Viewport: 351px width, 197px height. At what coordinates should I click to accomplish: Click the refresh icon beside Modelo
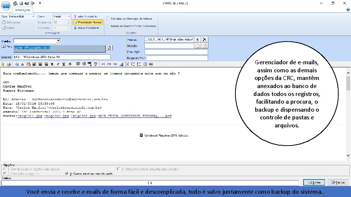[x=197, y=46]
